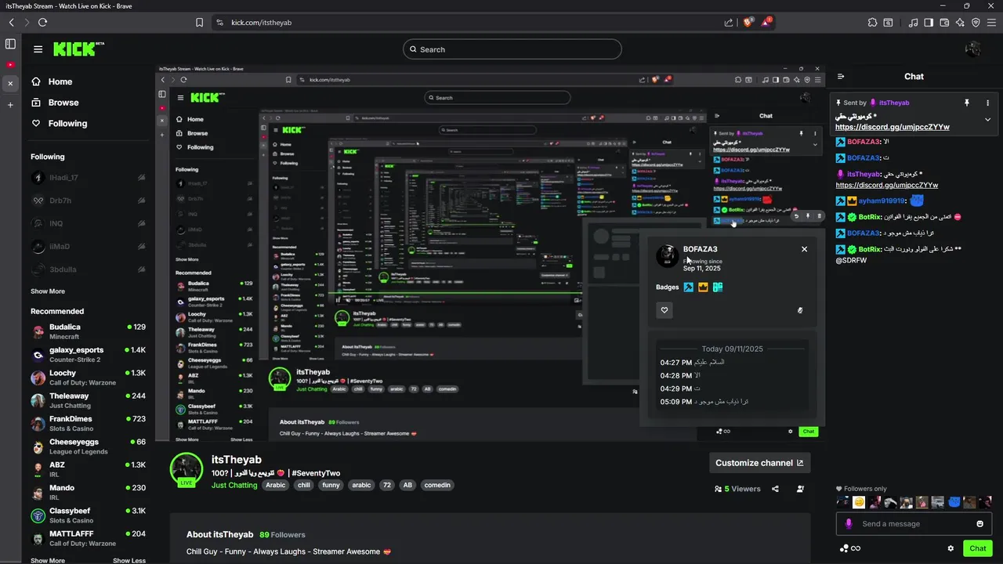This screenshot has width=1003, height=564.
Task: Click the Arabic tag with capital A
Action: (276, 485)
